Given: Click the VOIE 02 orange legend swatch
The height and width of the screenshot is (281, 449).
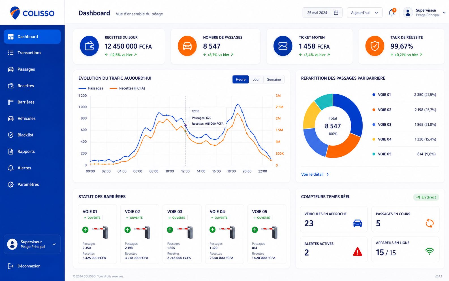Looking at the screenshot, I should pos(374,110).
